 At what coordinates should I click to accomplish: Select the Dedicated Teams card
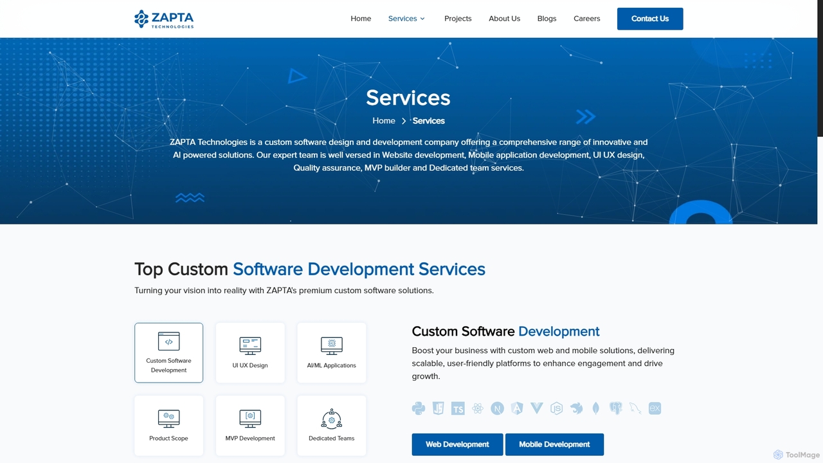(331, 426)
